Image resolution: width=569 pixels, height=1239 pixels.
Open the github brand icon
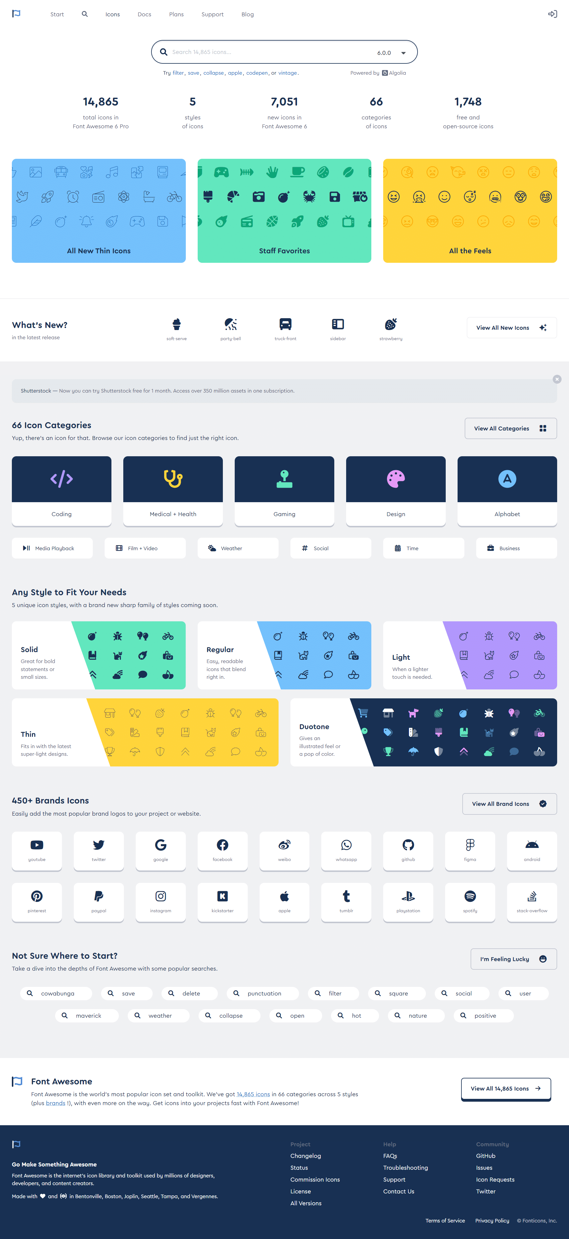pos(408,851)
